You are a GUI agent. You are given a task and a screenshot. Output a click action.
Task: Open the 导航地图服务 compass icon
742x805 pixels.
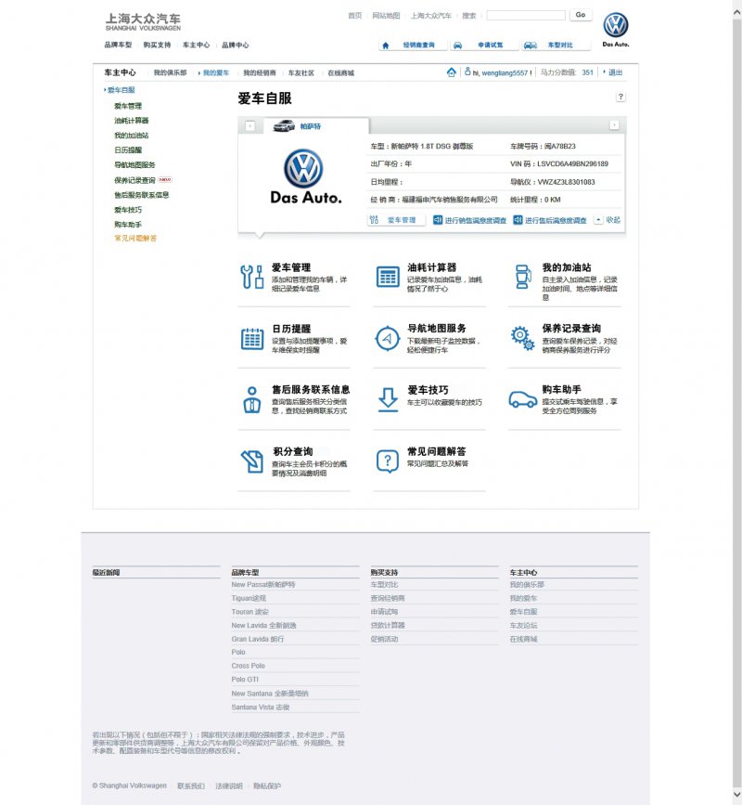click(x=387, y=338)
